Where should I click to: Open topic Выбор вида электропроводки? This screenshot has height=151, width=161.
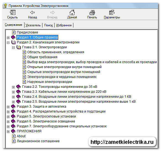click(92, 62)
